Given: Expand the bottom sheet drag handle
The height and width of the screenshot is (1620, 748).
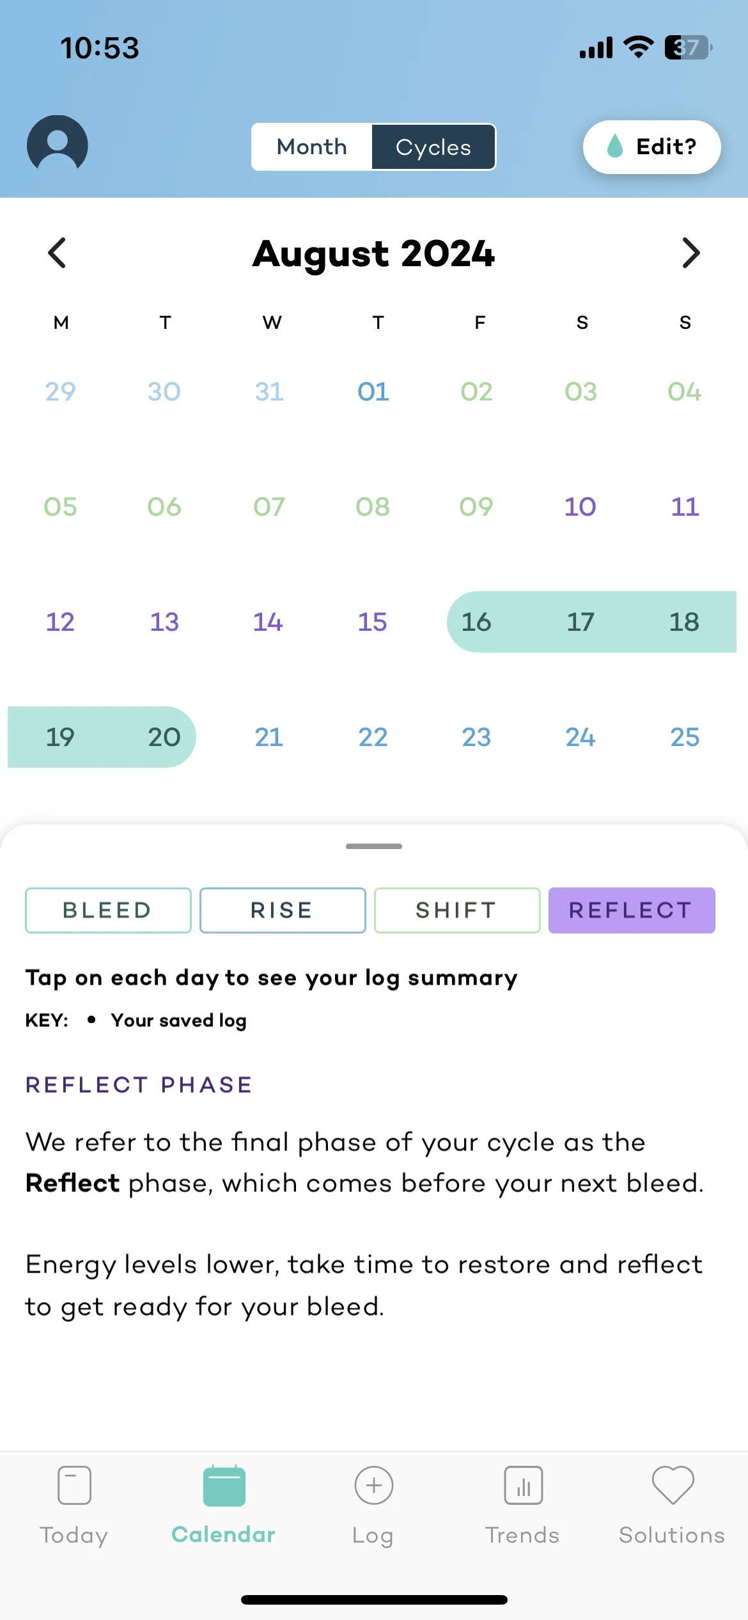Looking at the screenshot, I should click(x=373, y=846).
